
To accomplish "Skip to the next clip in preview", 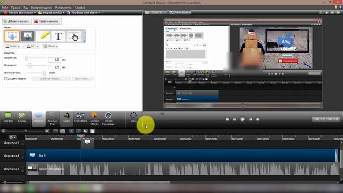I will 258,119.
